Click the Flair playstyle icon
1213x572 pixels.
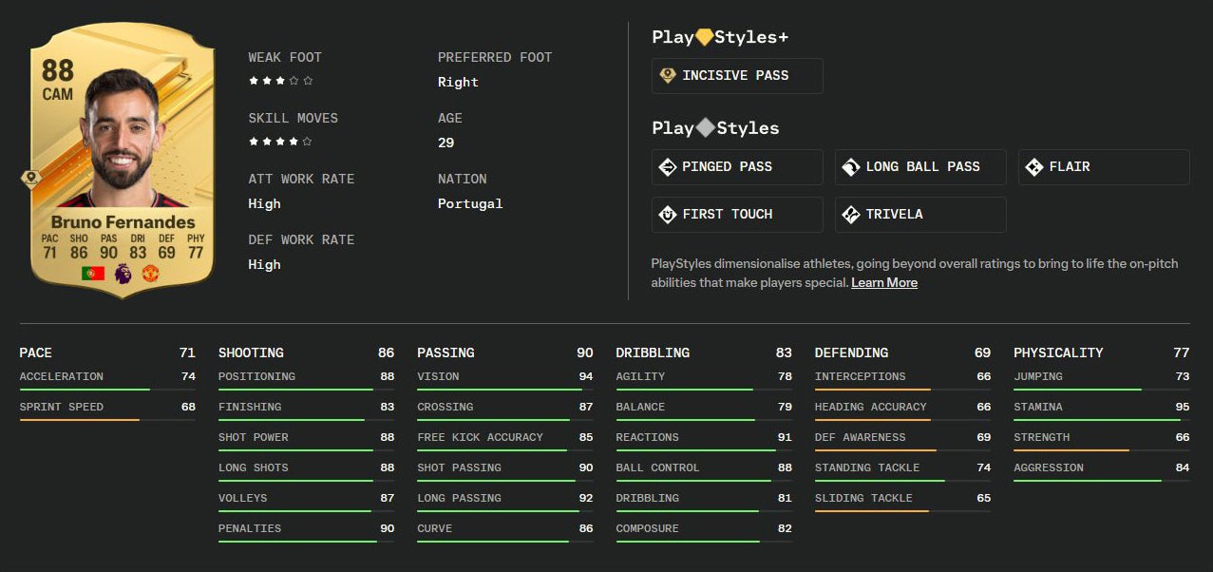[x=1034, y=166]
